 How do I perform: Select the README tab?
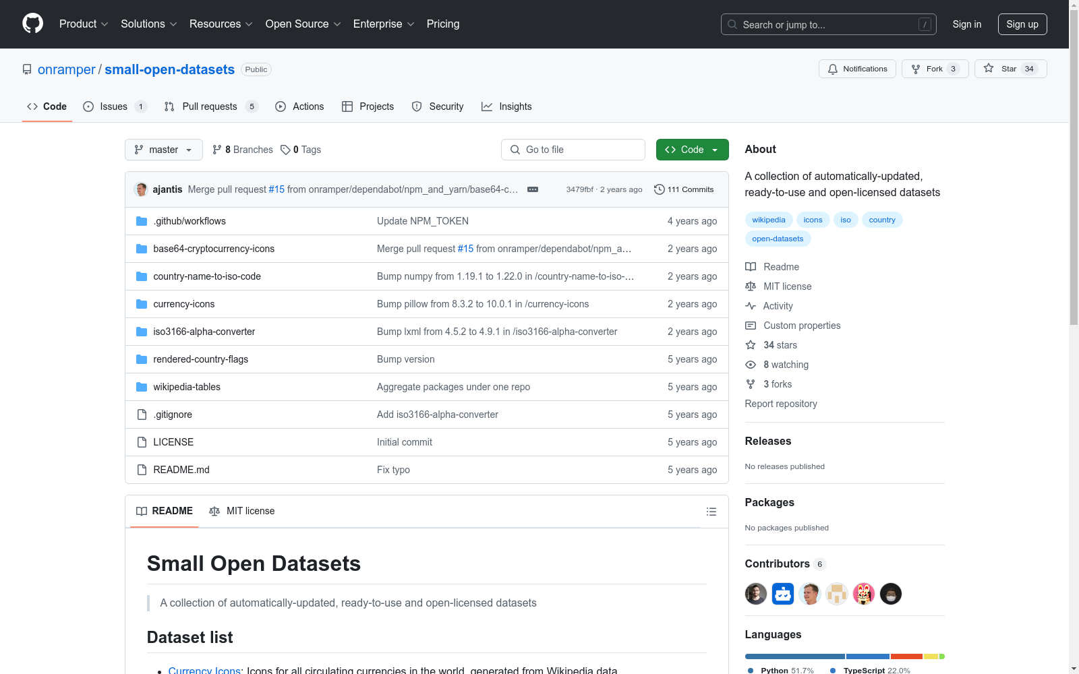point(165,511)
